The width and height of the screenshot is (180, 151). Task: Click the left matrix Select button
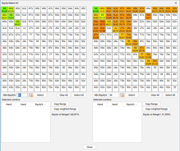pyautogui.click(x=40, y=95)
